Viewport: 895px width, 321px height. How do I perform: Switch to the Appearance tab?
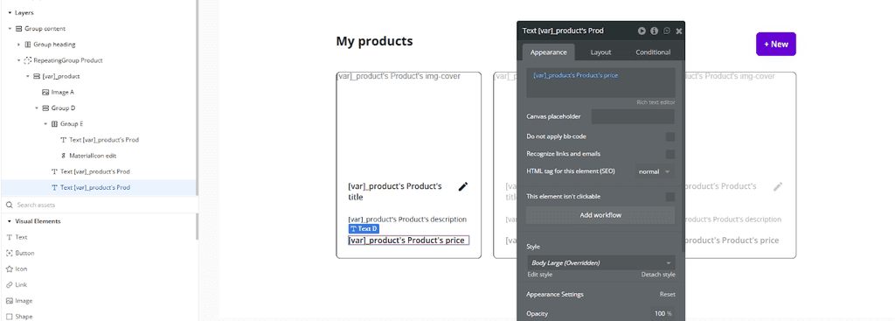[549, 52]
